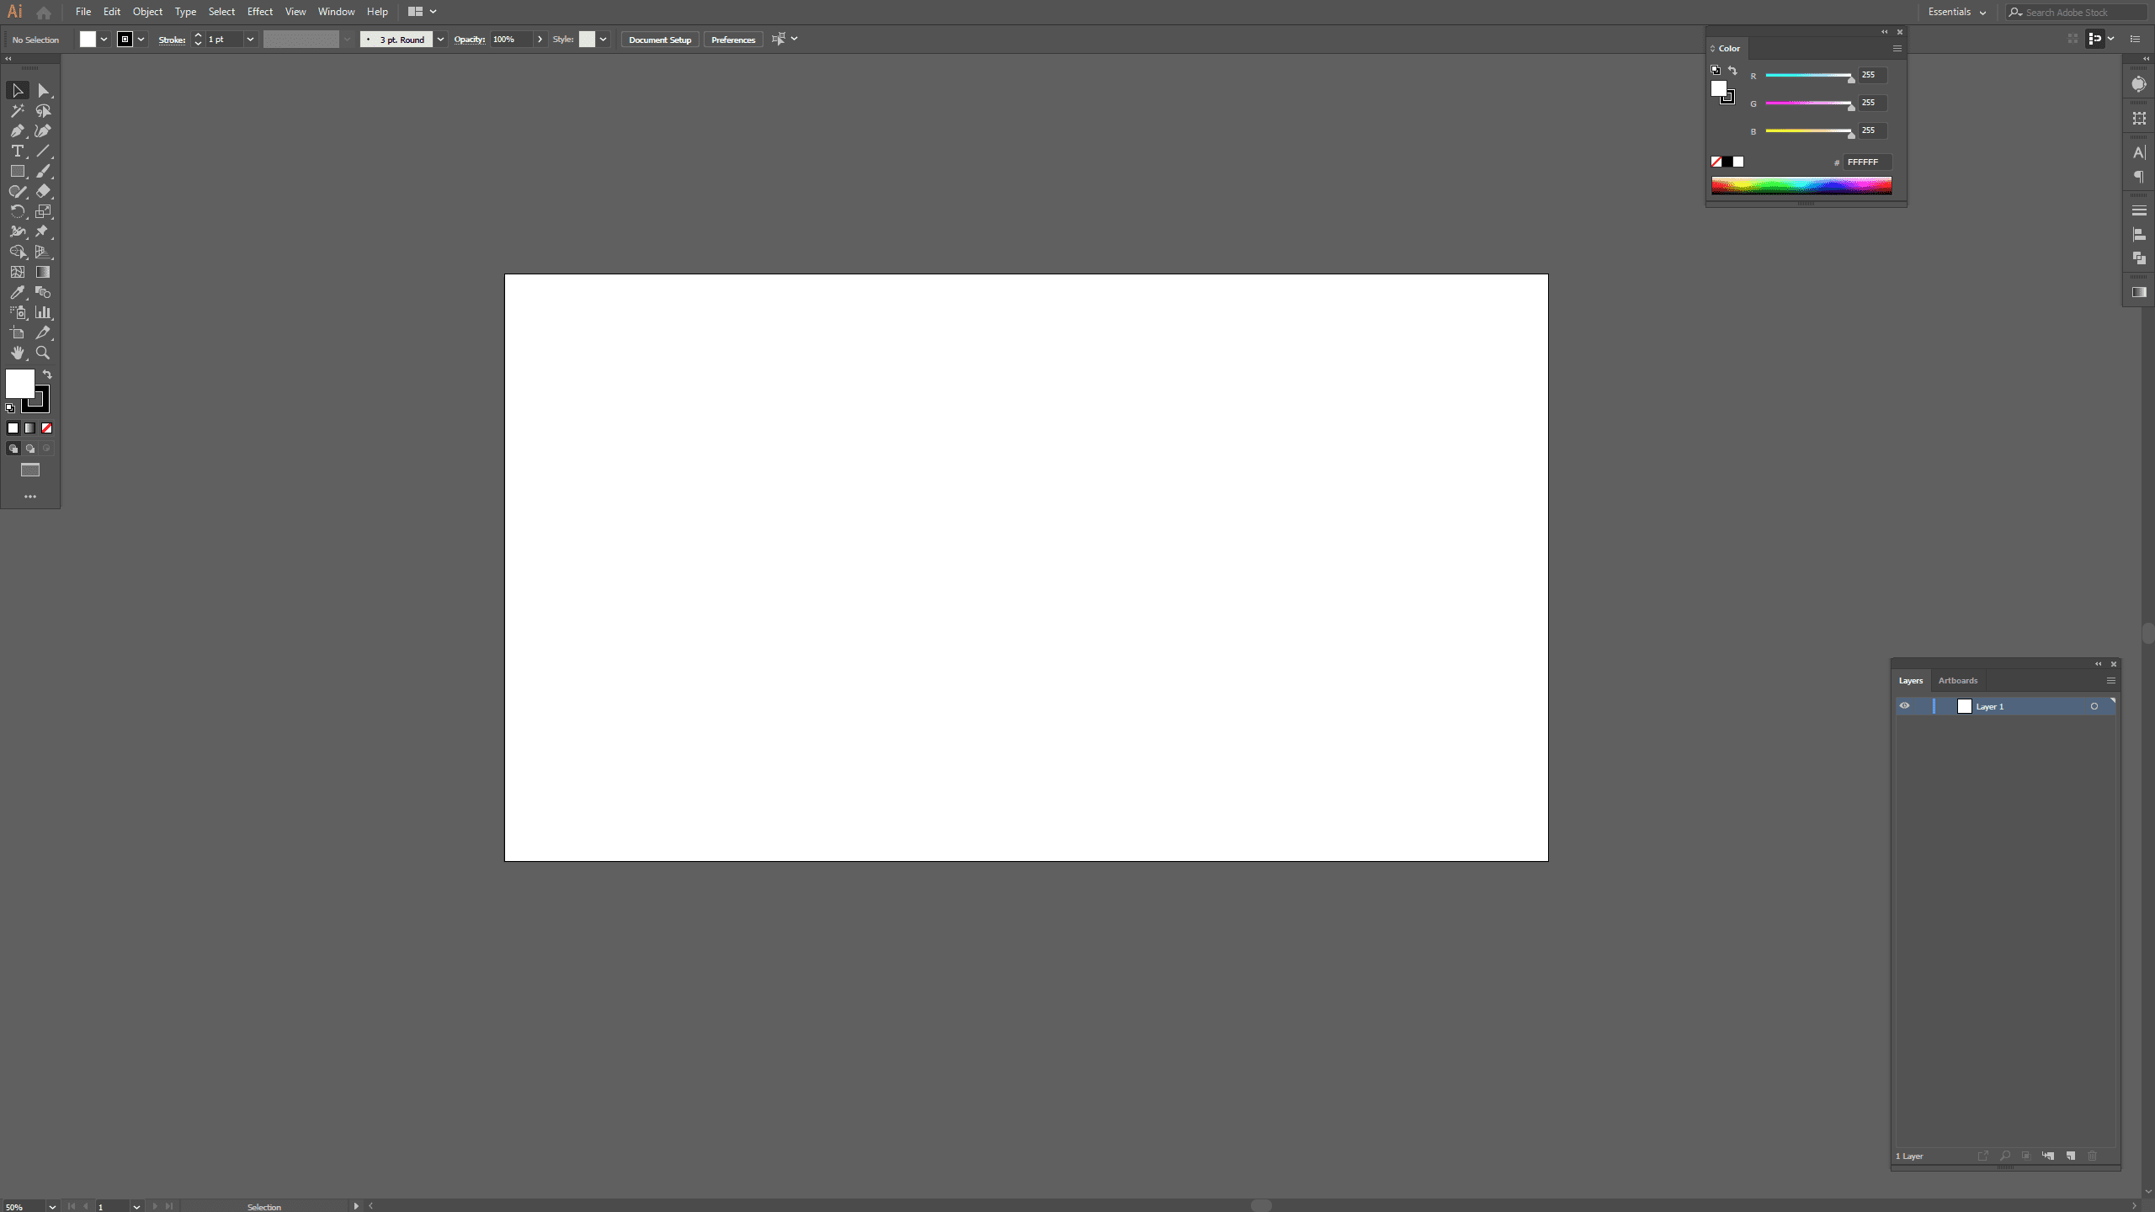The width and height of the screenshot is (2155, 1212).
Task: Click the Preferences button
Action: (732, 40)
